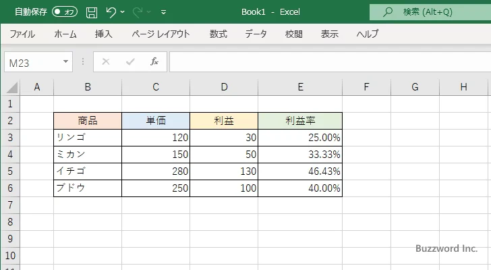
Task: Click the cell containing 280
Action: pos(156,171)
